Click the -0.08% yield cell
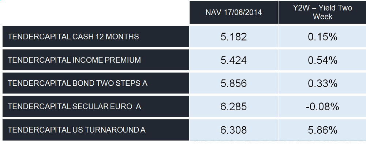Screen dimensions: 366x145 click(x=322, y=107)
